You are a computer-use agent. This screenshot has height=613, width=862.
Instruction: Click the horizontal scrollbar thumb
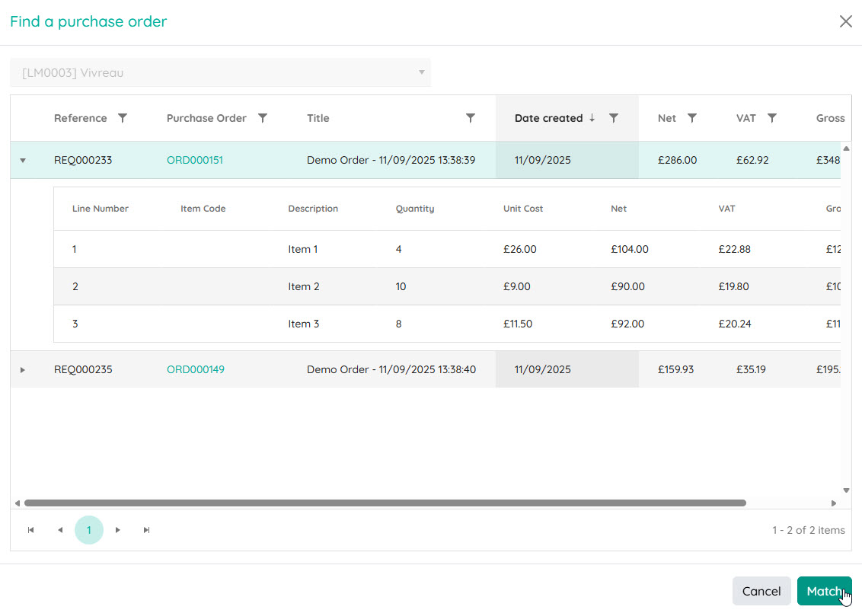tap(385, 503)
